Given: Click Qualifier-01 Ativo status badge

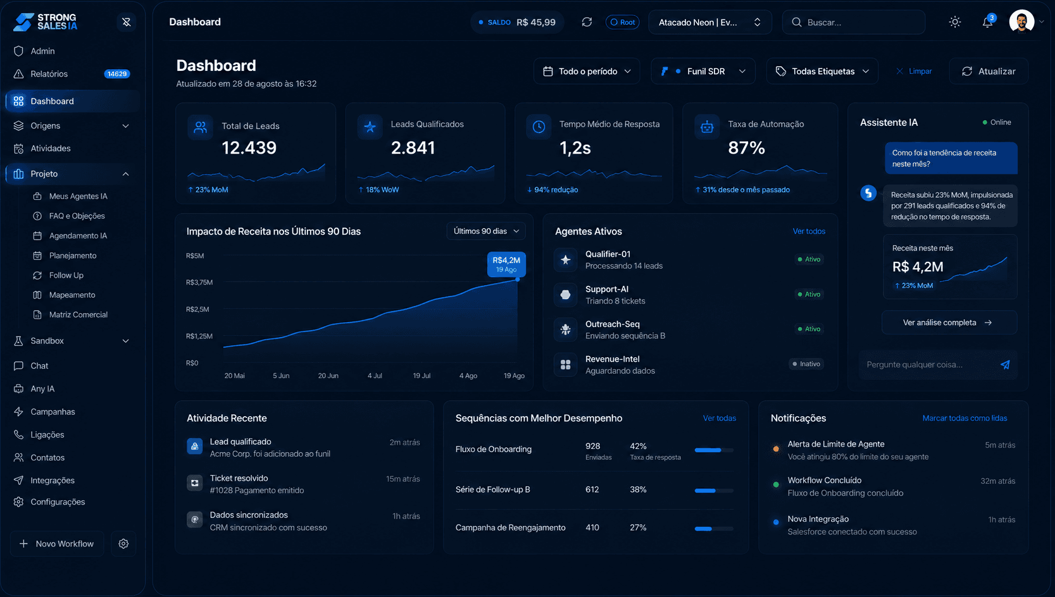Looking at the screenshot, I should coord(809,259).
